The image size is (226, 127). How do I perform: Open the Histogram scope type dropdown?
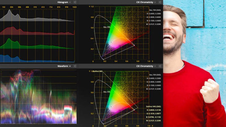click(x=64, y=2)
